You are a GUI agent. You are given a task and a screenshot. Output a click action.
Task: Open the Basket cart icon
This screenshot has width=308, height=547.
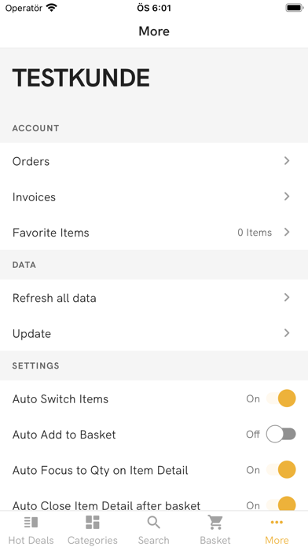pos(215,522)
